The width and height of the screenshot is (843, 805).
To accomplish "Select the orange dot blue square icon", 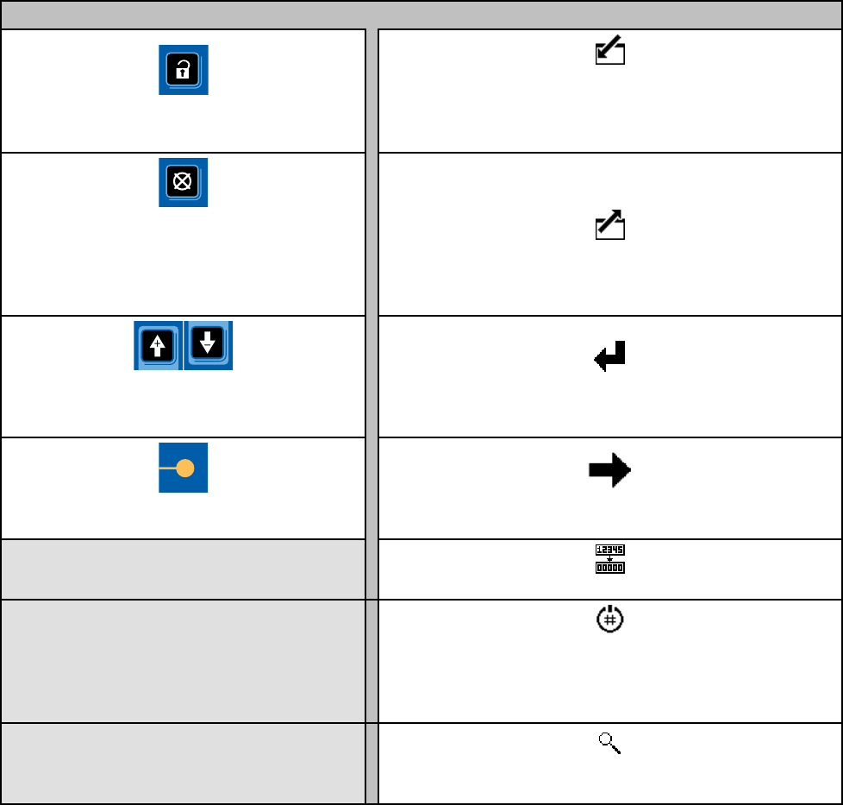I will point(184,468).
